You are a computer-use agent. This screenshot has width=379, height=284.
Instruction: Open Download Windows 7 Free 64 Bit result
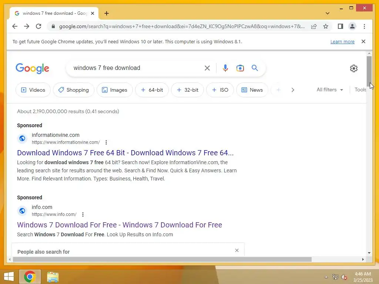[x=125, y=153]
